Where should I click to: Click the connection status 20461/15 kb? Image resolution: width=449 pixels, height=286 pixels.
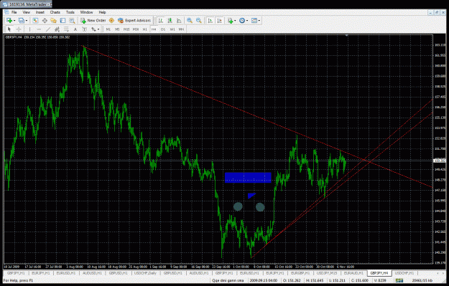pyautogui.click(x=422, y=280)
